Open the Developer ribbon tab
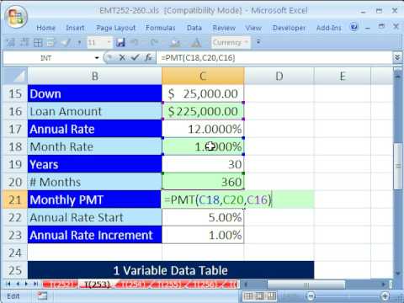Viewport: 404px width, 303px height. (x=289, y=28)
